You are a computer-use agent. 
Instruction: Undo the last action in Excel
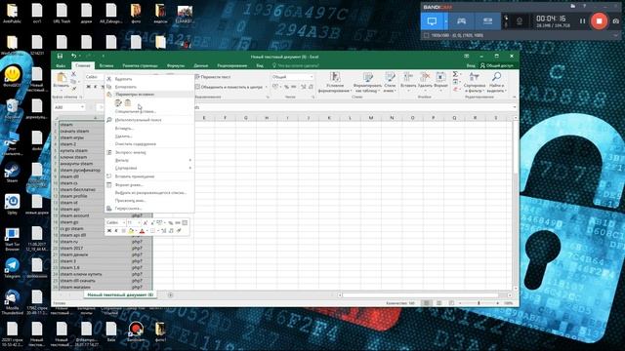coord(74,57)
